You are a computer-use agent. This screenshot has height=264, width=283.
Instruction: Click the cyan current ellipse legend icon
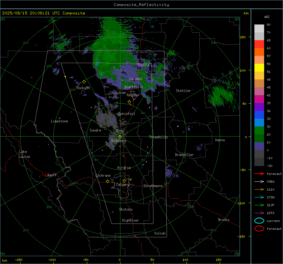point(259,221)
